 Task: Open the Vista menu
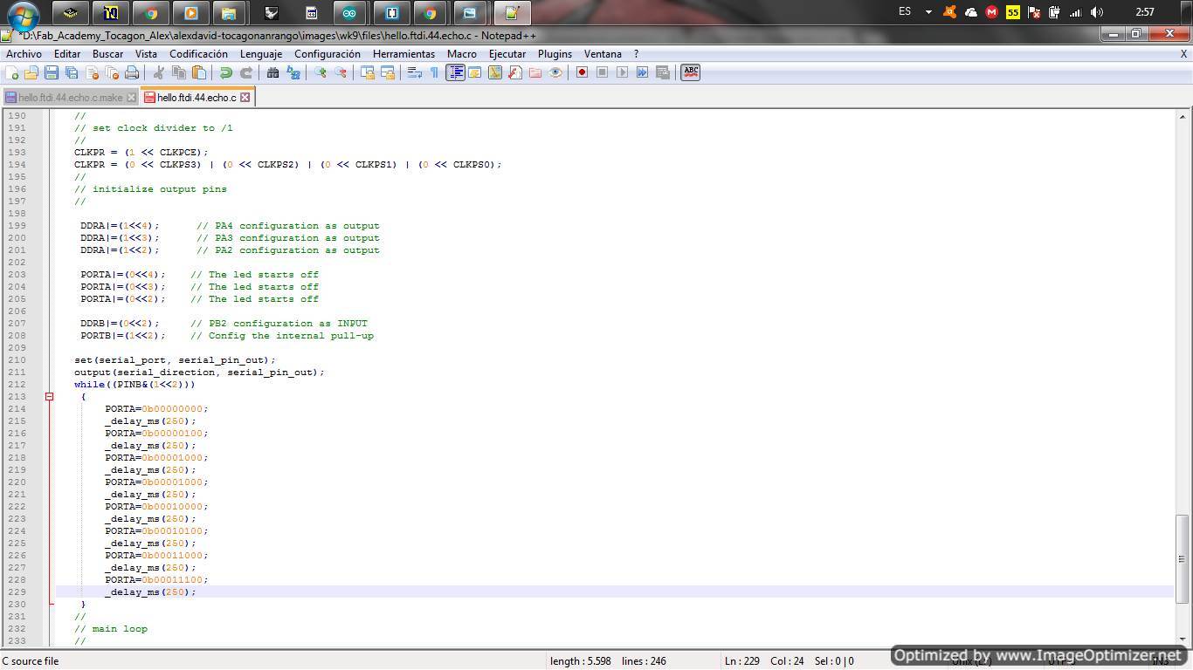coord(146,54)
